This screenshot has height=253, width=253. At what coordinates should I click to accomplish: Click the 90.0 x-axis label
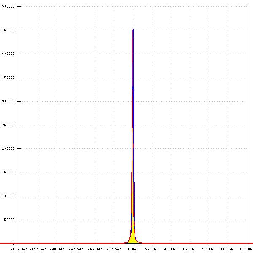click(209, 249)
